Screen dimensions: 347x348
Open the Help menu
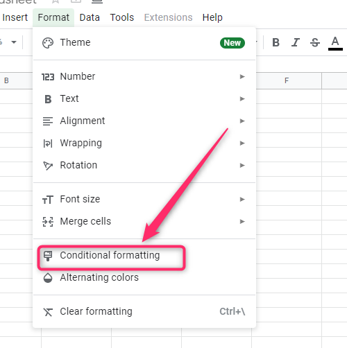(212, 17)
